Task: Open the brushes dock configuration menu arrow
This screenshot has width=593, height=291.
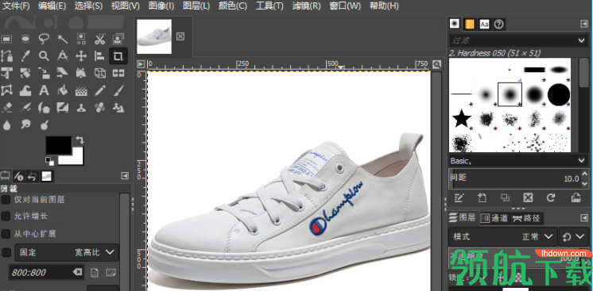Action: (x=584, y=24)
